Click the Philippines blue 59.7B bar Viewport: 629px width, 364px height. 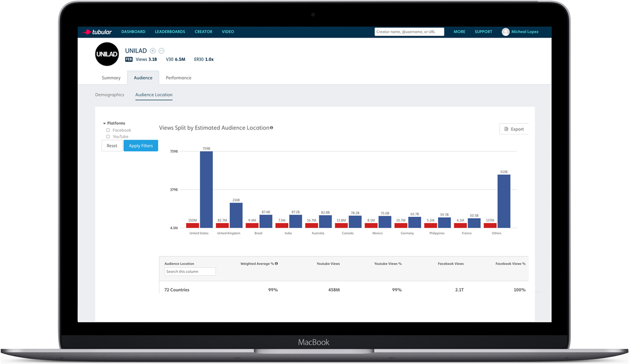point(445,223)
